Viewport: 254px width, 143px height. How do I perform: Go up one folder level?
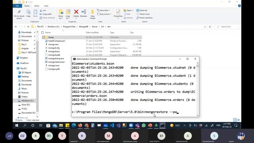(x=28, y=27)
